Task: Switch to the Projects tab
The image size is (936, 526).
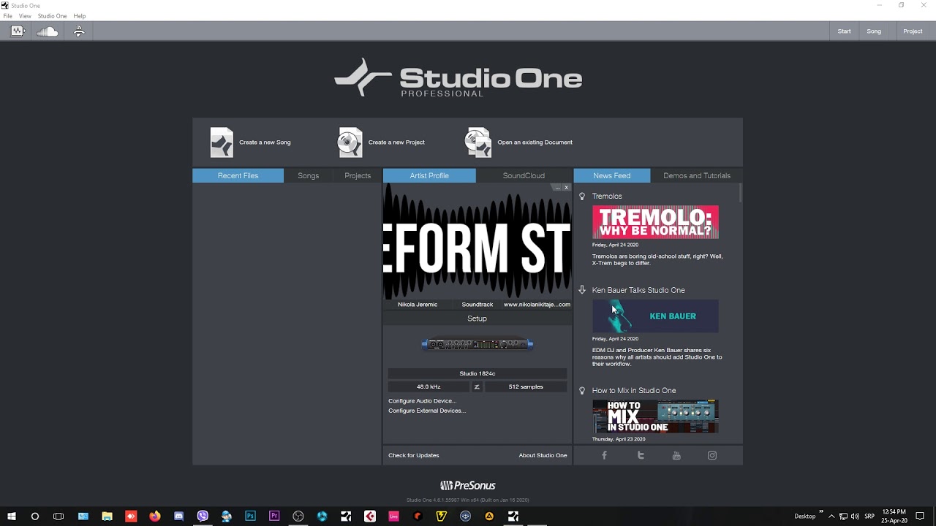Action: pyautogui.click(x=358, y=175)
